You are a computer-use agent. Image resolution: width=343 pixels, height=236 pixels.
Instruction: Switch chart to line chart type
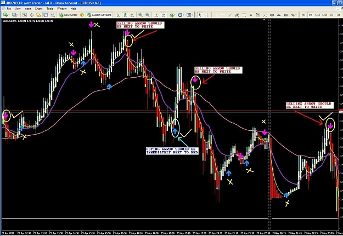[132, 15]
